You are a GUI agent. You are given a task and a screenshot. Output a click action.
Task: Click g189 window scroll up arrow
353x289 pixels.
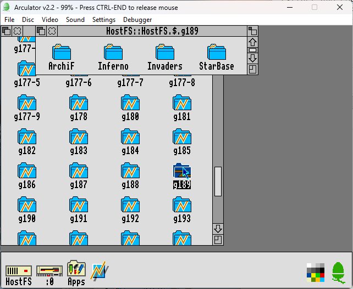point(252,42)
